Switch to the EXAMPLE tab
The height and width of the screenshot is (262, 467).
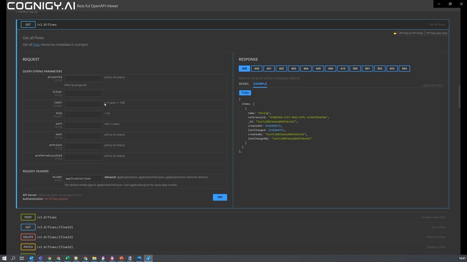[x=260, y=84]
